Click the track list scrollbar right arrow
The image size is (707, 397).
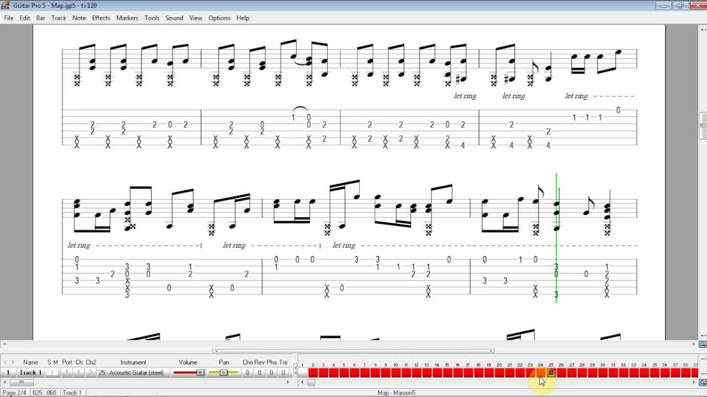pos(289,382)
